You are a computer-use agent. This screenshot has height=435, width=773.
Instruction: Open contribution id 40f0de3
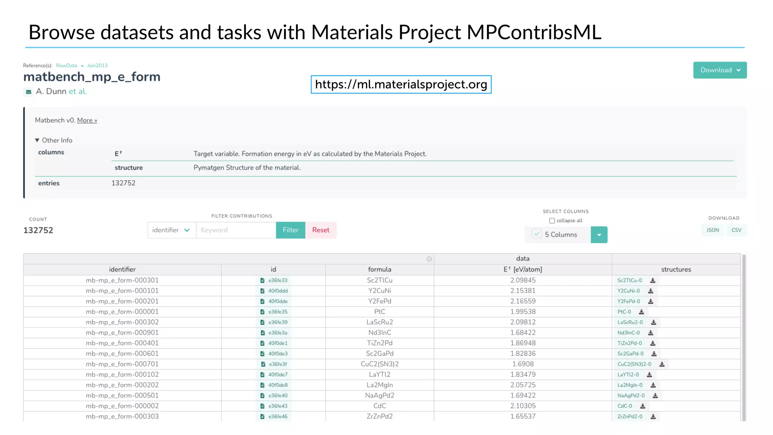coord(278,354)
